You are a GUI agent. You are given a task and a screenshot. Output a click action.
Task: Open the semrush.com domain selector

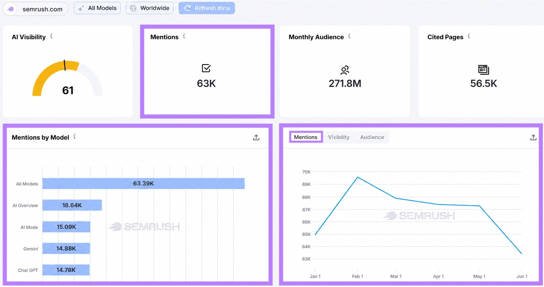(36, 9)
